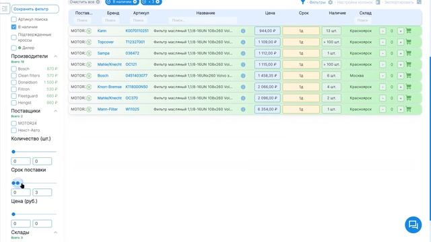
Task: Enable the 'Дилер' checkbox
Action: point(13,48)
